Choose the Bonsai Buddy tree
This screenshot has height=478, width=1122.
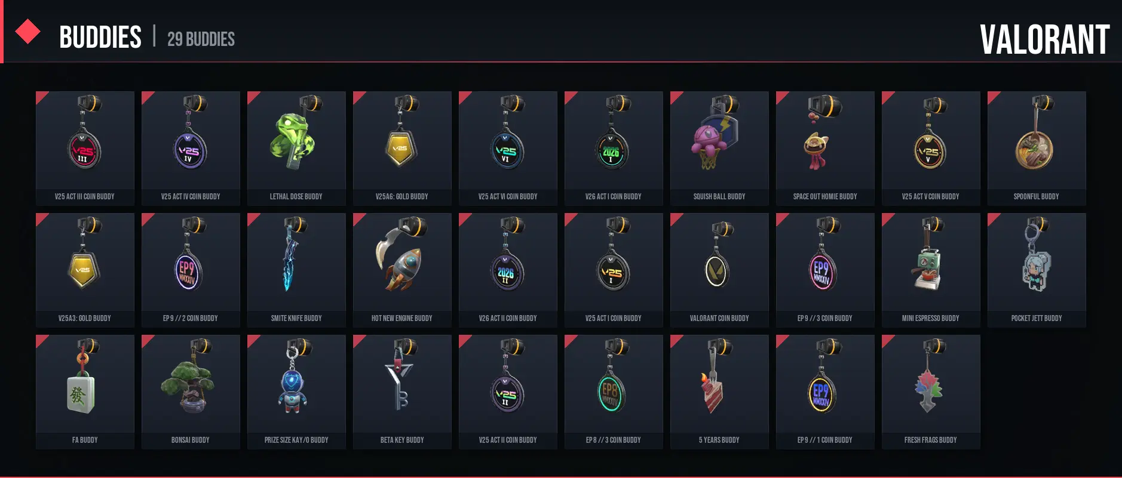(190, 391)
